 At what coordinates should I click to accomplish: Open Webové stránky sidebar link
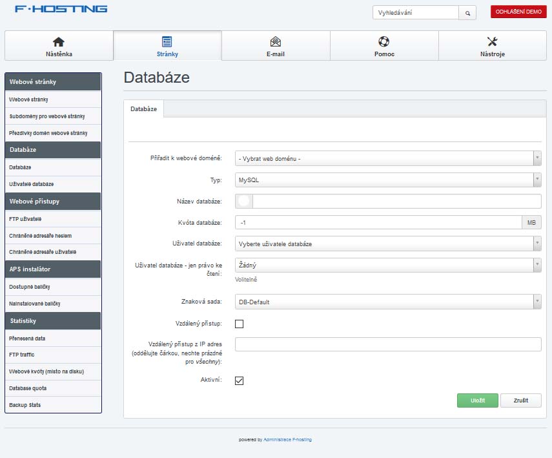click(53, 99)
